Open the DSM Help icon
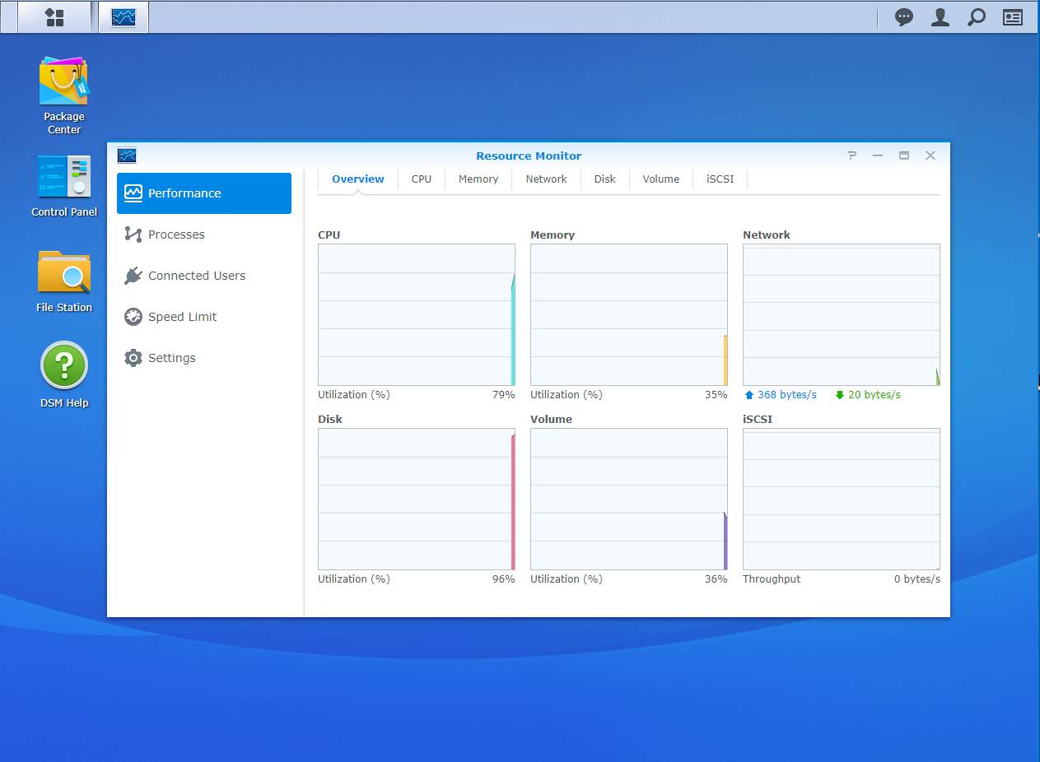 click(64, 366)
